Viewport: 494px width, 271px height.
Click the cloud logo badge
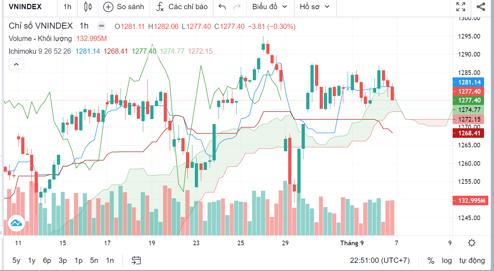[16, 223]
